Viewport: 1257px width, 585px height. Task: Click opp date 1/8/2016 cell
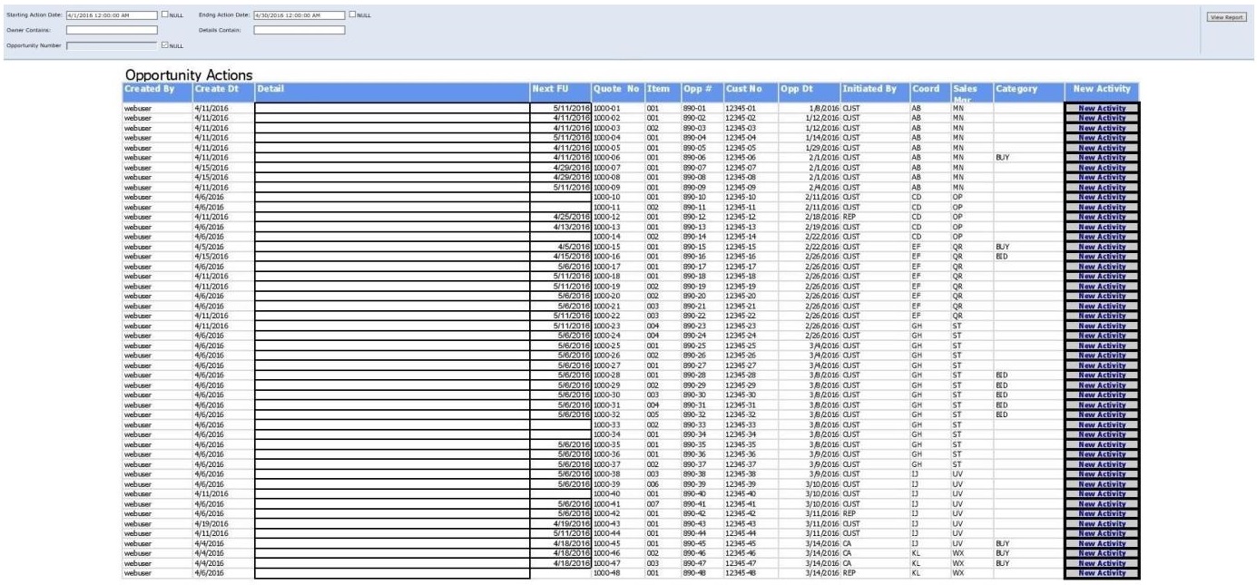point(810,107)
